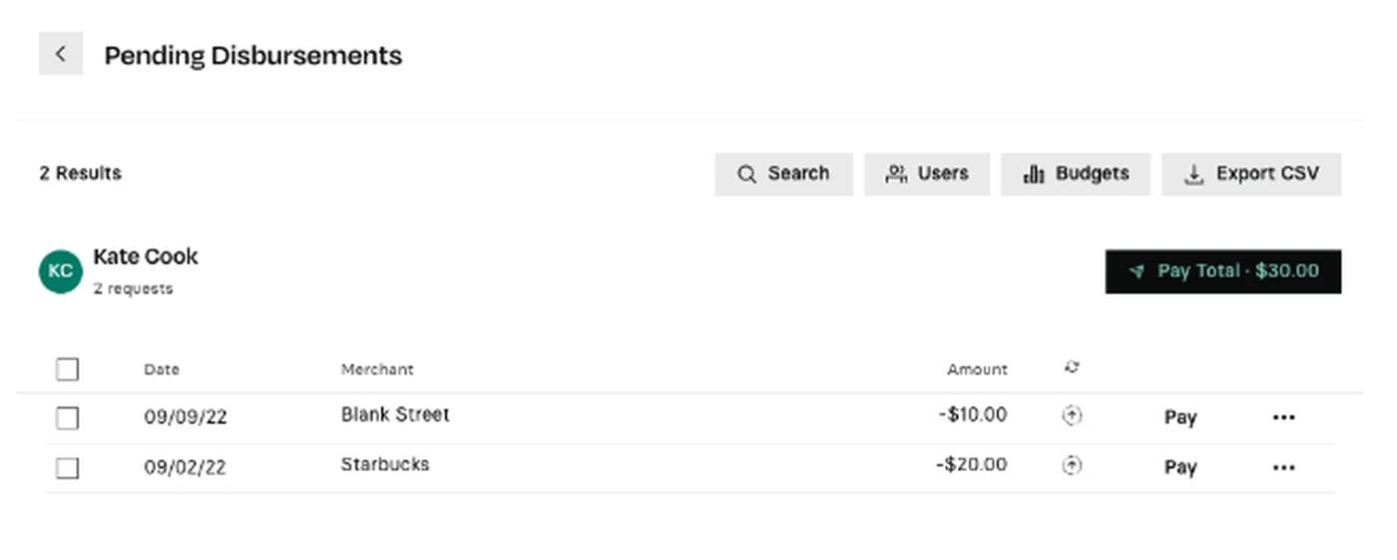Toggle the select-all checkbox in table header
Image resolution: width=1397 pixels, height=560 pixels.
coord(67,369)
